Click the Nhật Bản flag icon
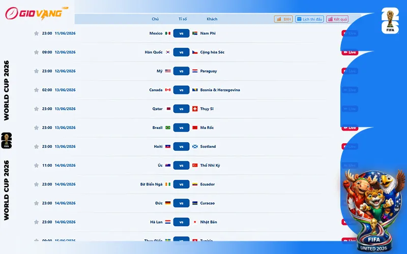 (x=195, y=222)
